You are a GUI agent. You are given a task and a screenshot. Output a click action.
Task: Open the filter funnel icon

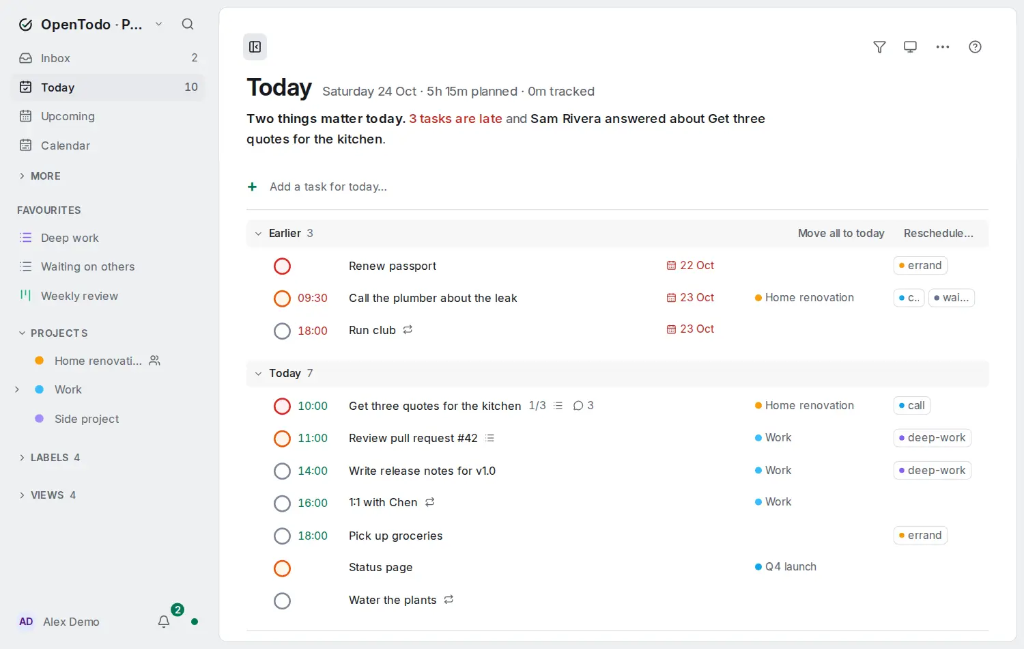[x=879, y=47]
